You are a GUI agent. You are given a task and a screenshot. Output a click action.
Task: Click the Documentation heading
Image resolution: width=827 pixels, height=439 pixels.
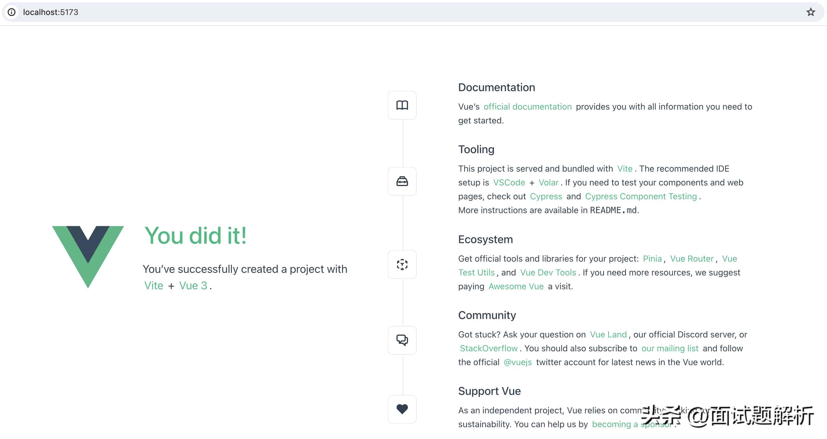pos(496,87)
